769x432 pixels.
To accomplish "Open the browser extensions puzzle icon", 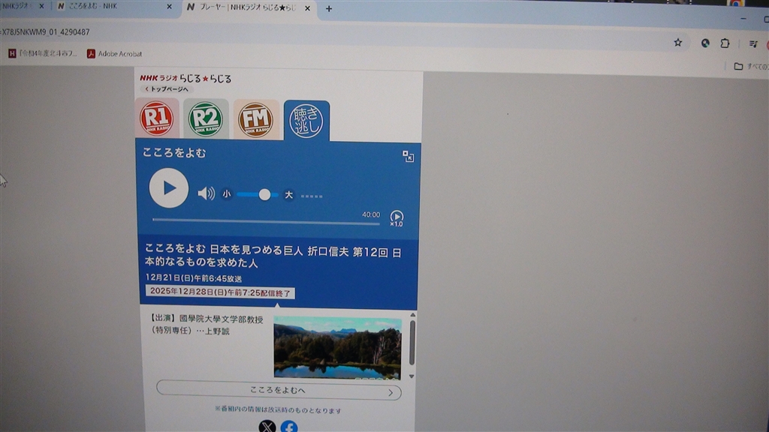I will pos(725,43).
